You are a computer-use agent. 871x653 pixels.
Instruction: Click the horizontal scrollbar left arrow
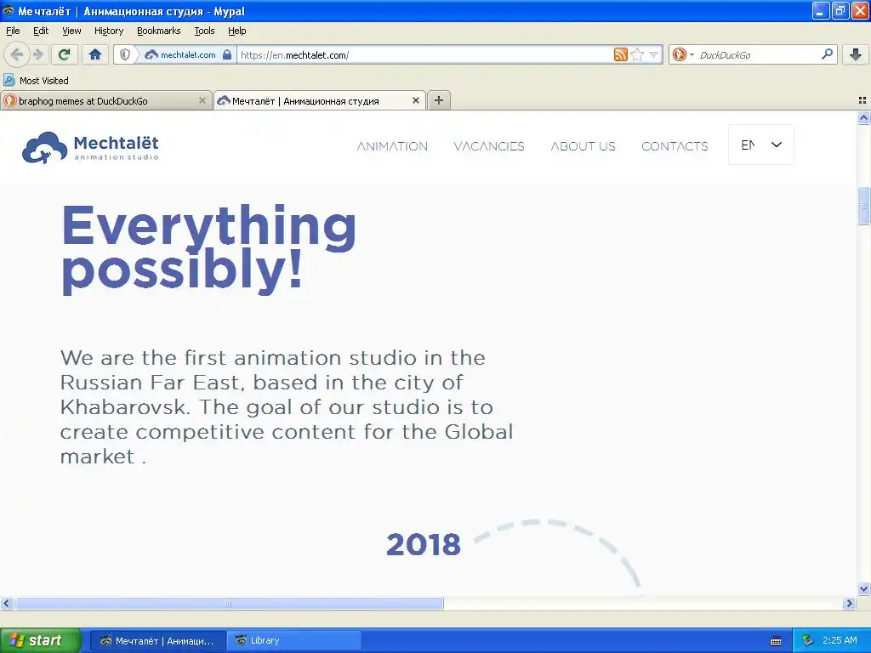(x=7, y=603)
